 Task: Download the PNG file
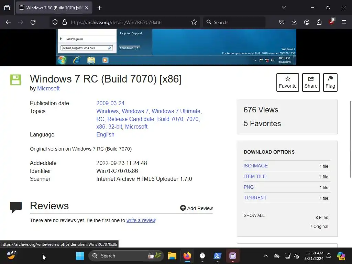point(249,187)
